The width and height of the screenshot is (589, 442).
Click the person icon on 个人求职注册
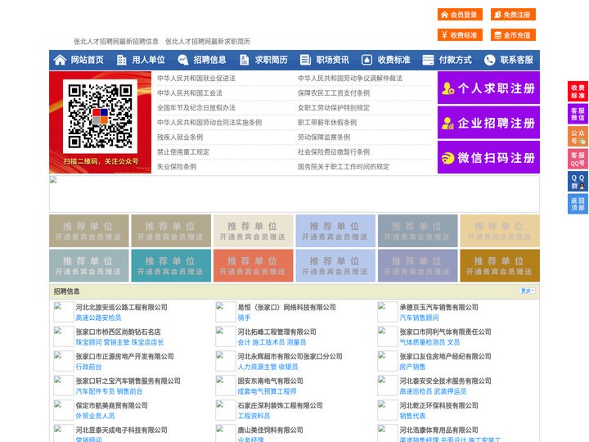pos(447,88)
